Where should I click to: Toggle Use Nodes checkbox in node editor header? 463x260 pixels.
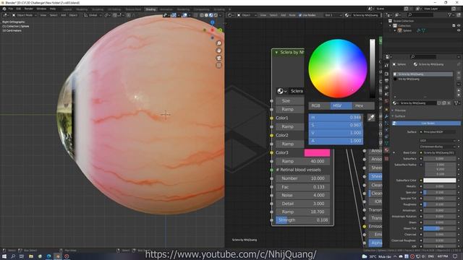(x=300, y=15)
